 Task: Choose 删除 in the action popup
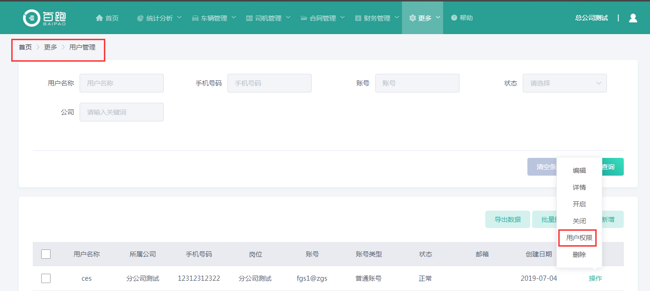coord(579,255)
